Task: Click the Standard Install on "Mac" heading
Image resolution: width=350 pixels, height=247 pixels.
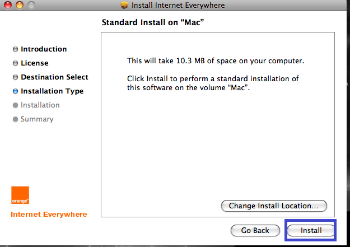Action: pyautogui.click(x=153, y=22)
